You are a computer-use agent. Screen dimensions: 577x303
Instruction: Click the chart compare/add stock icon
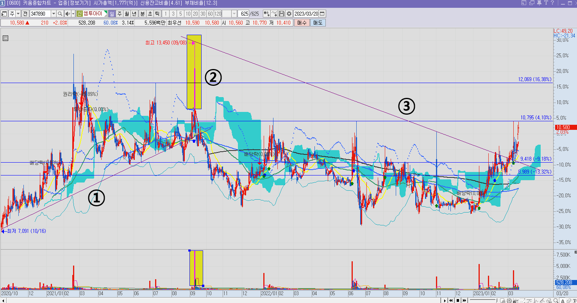[x=267, y=14]
